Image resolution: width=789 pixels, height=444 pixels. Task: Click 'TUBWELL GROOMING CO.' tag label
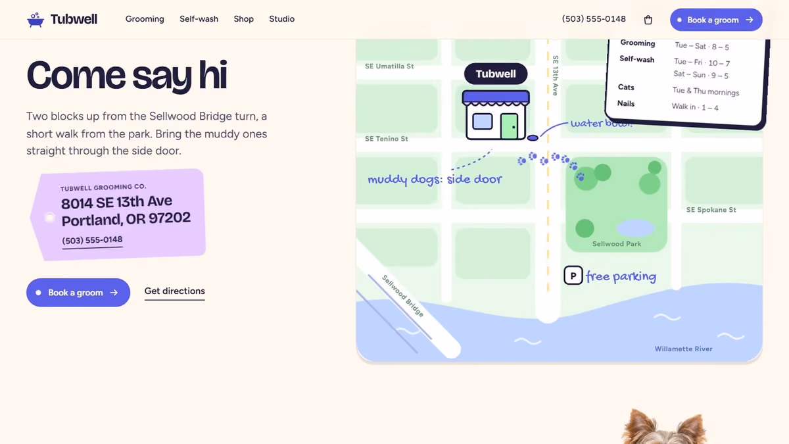(x=103, y=187)
